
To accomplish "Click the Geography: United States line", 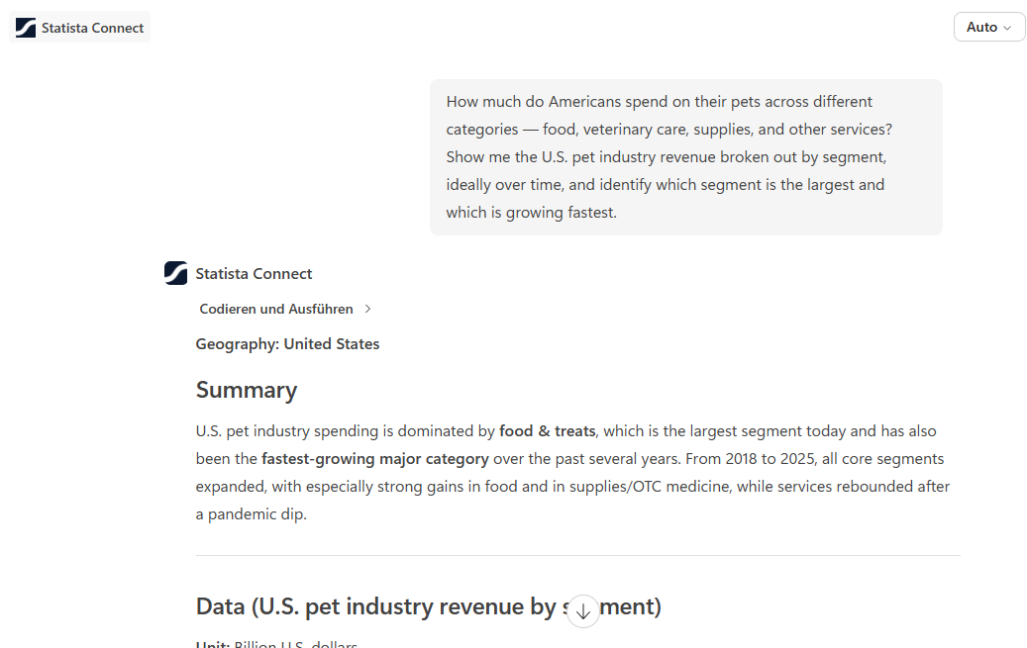I will point(287,343).
